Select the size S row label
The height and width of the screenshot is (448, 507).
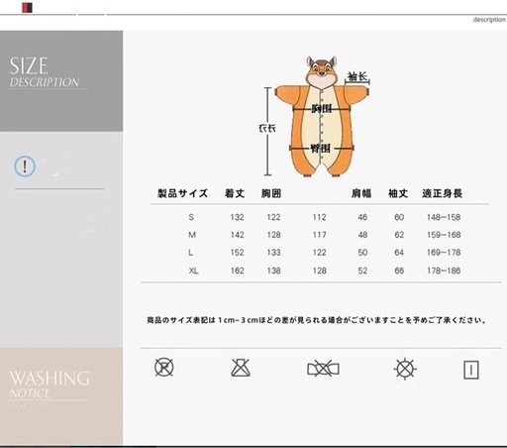click(x=191, y=217)
